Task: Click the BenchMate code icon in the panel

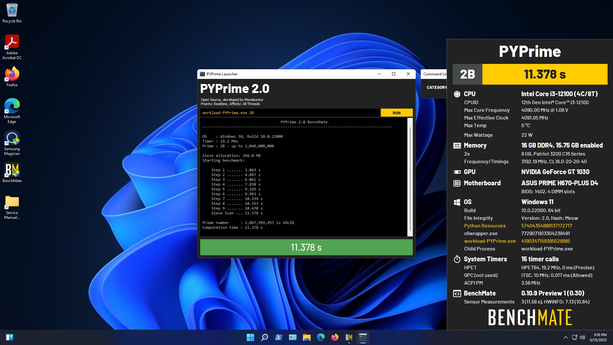Action: [x=457, y=294]
